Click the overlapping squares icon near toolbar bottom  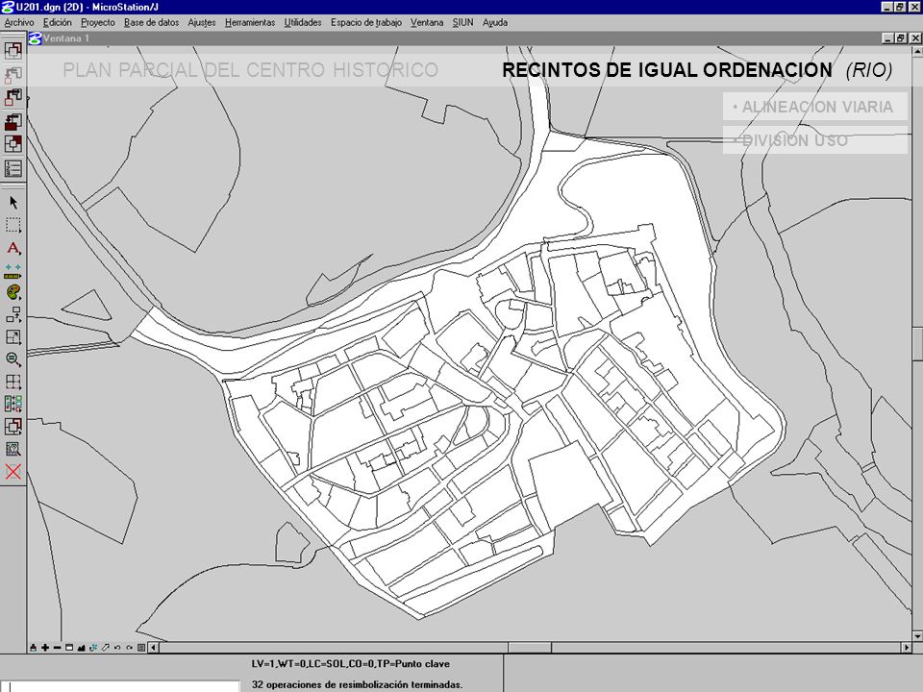point(12,426)
